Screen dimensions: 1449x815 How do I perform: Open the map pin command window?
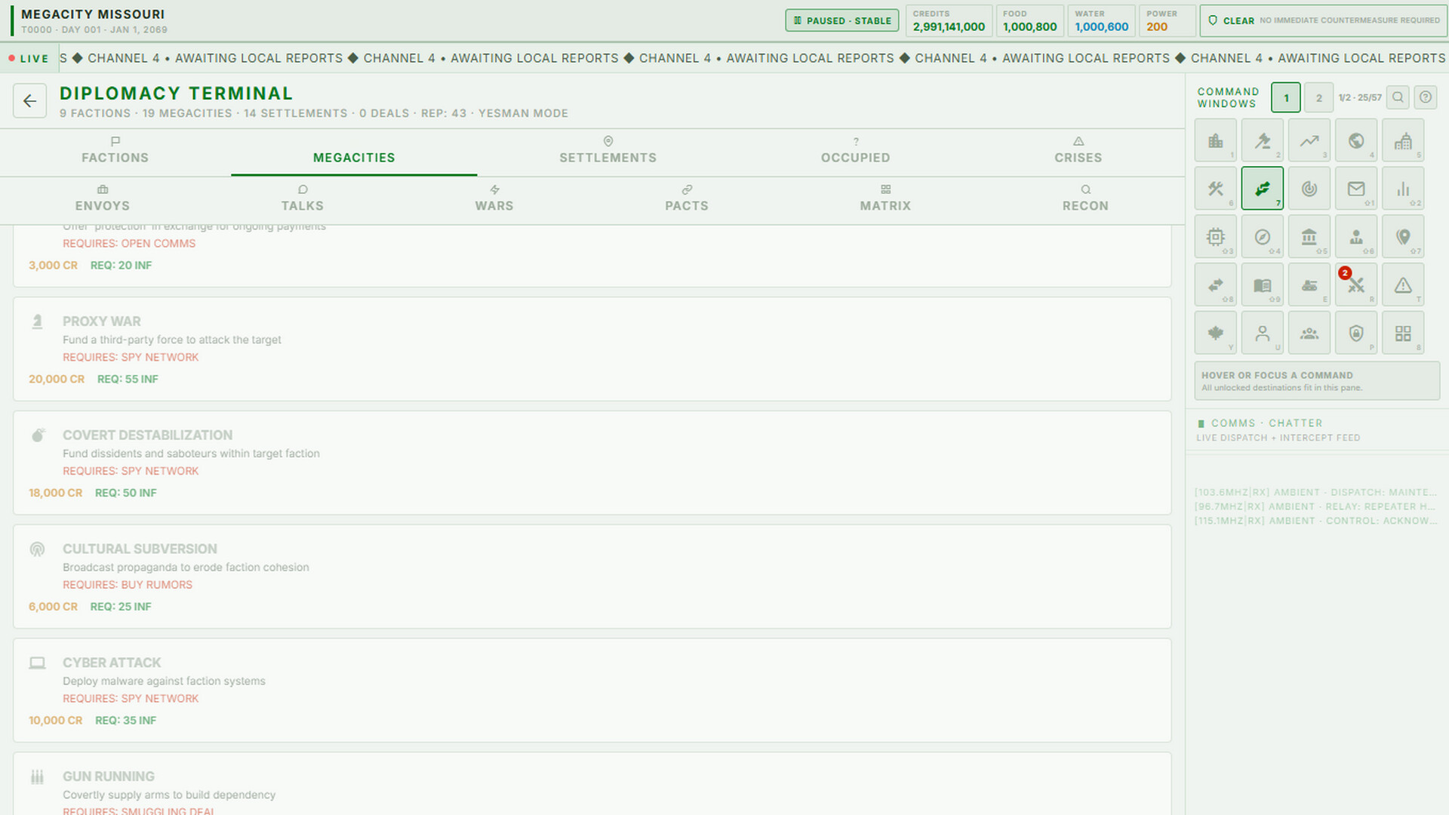click(1402, 237)
